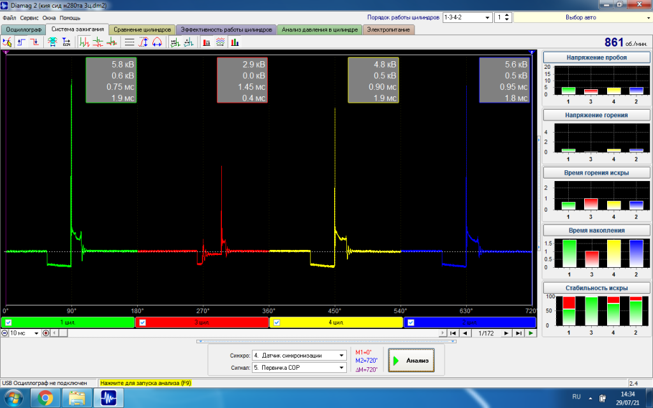Open the Синхро channel dropdown
653x408 pixels.
click(299, 356)
